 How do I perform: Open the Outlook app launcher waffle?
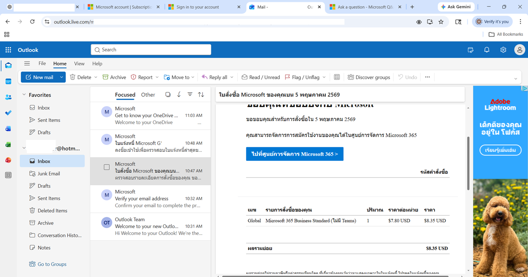pos(8,50)
